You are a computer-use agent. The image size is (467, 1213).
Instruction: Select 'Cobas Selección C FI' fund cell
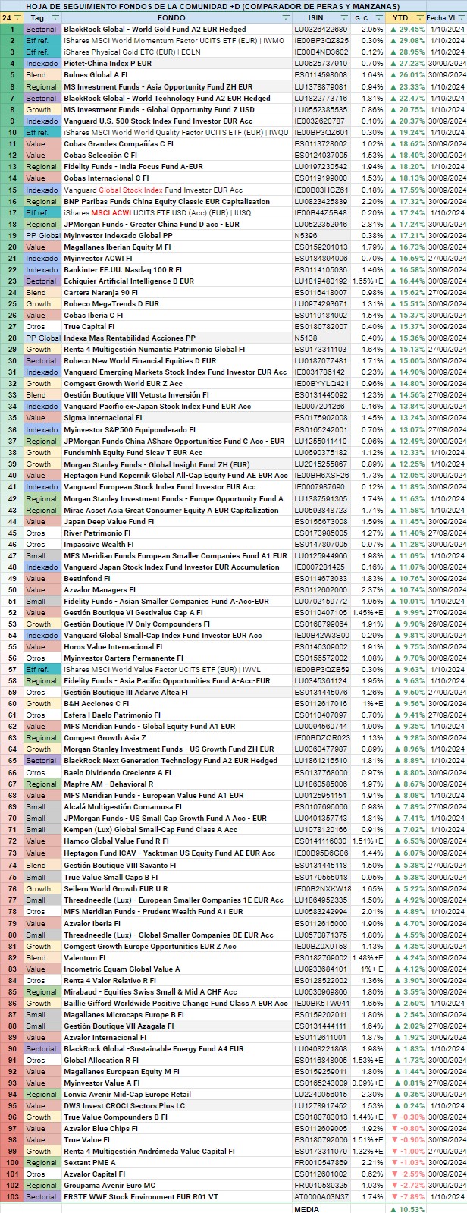click(x=176, y=155)
